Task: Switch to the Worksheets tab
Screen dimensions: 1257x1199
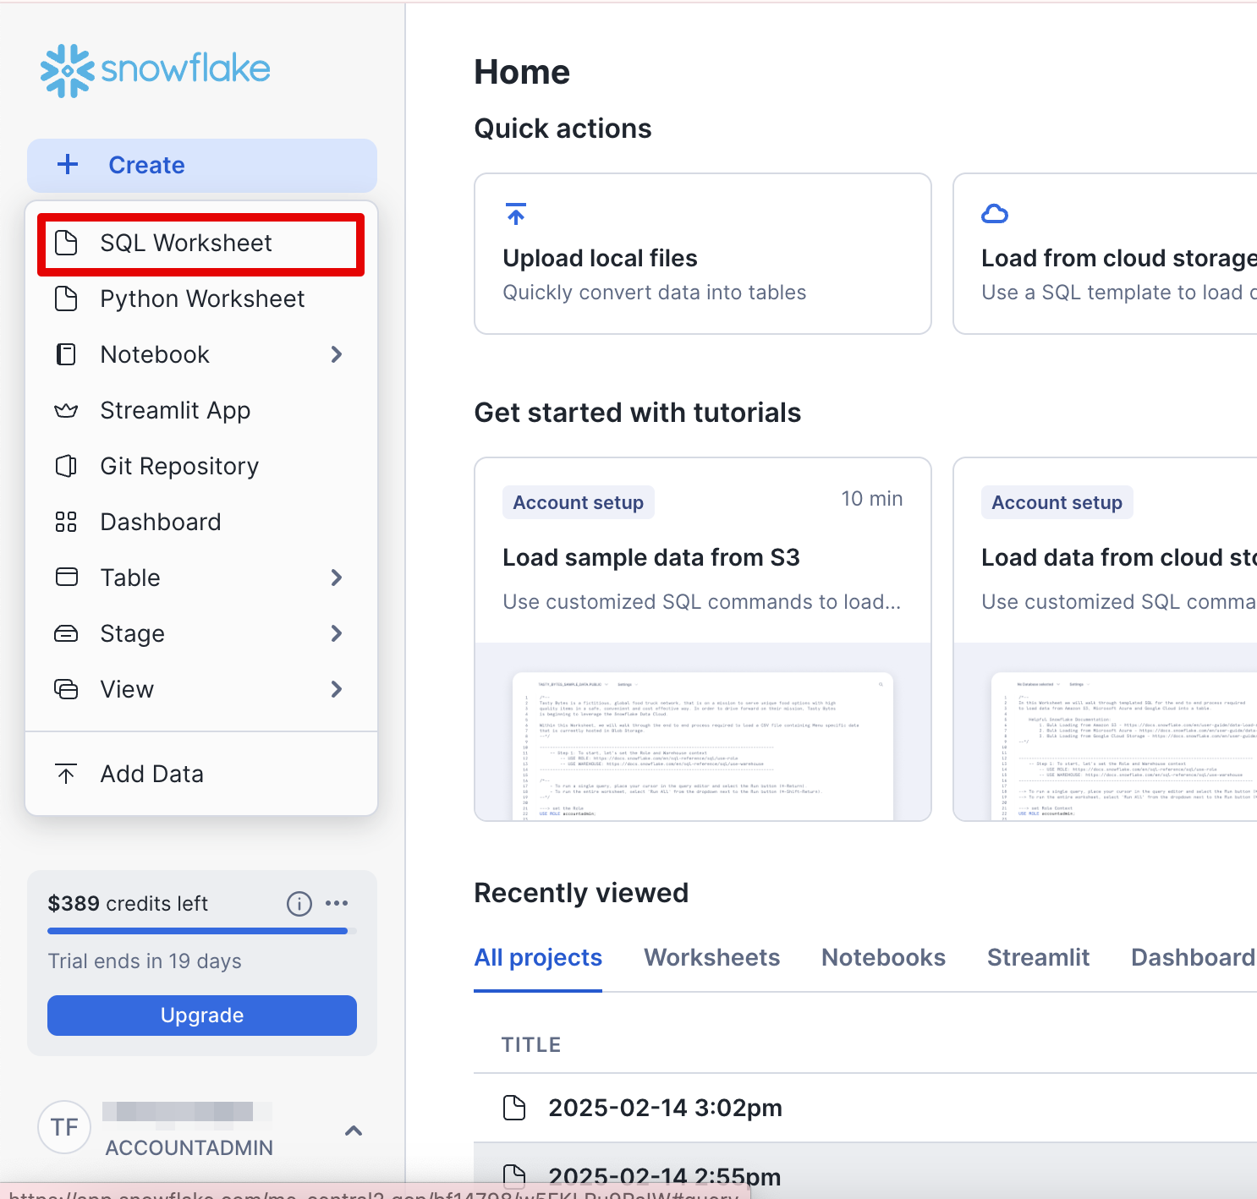Action: pyautogui.click(x=711, y=958)
